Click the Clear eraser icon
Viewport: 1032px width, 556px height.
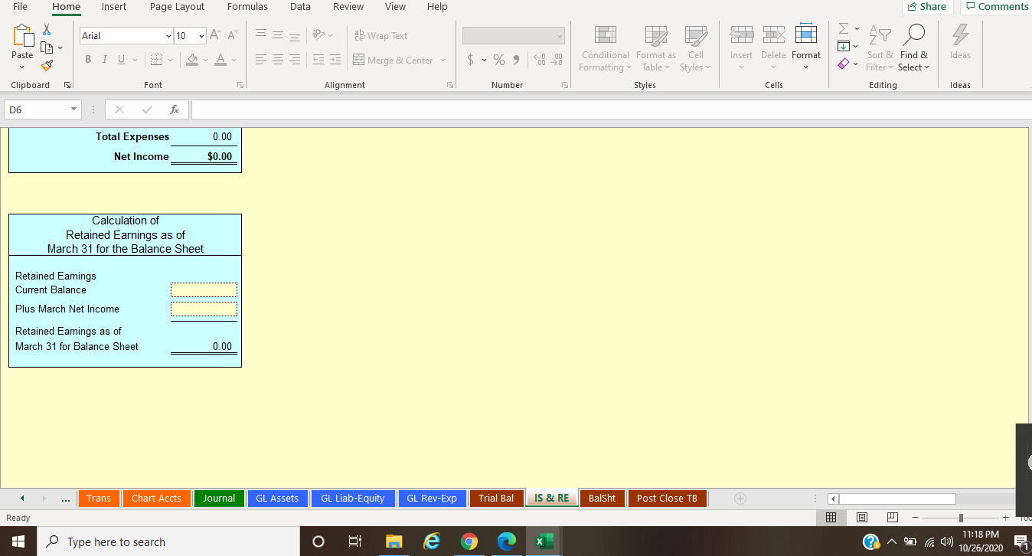(843, 64)
